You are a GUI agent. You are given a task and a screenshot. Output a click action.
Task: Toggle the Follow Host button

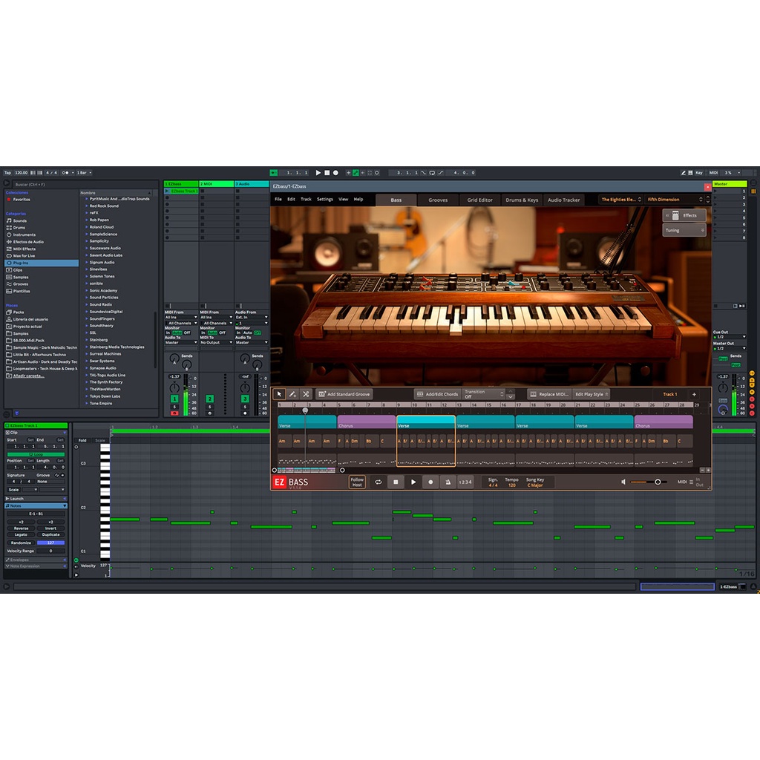[x=357, y=482]
